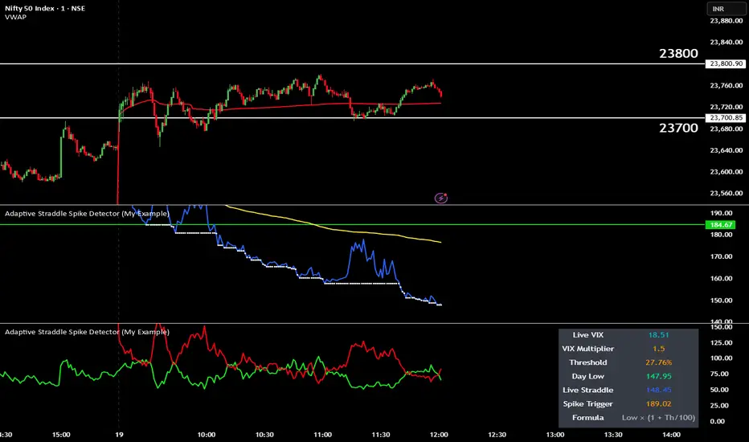Click the Threshold value 27.76%

coord(659,362)
